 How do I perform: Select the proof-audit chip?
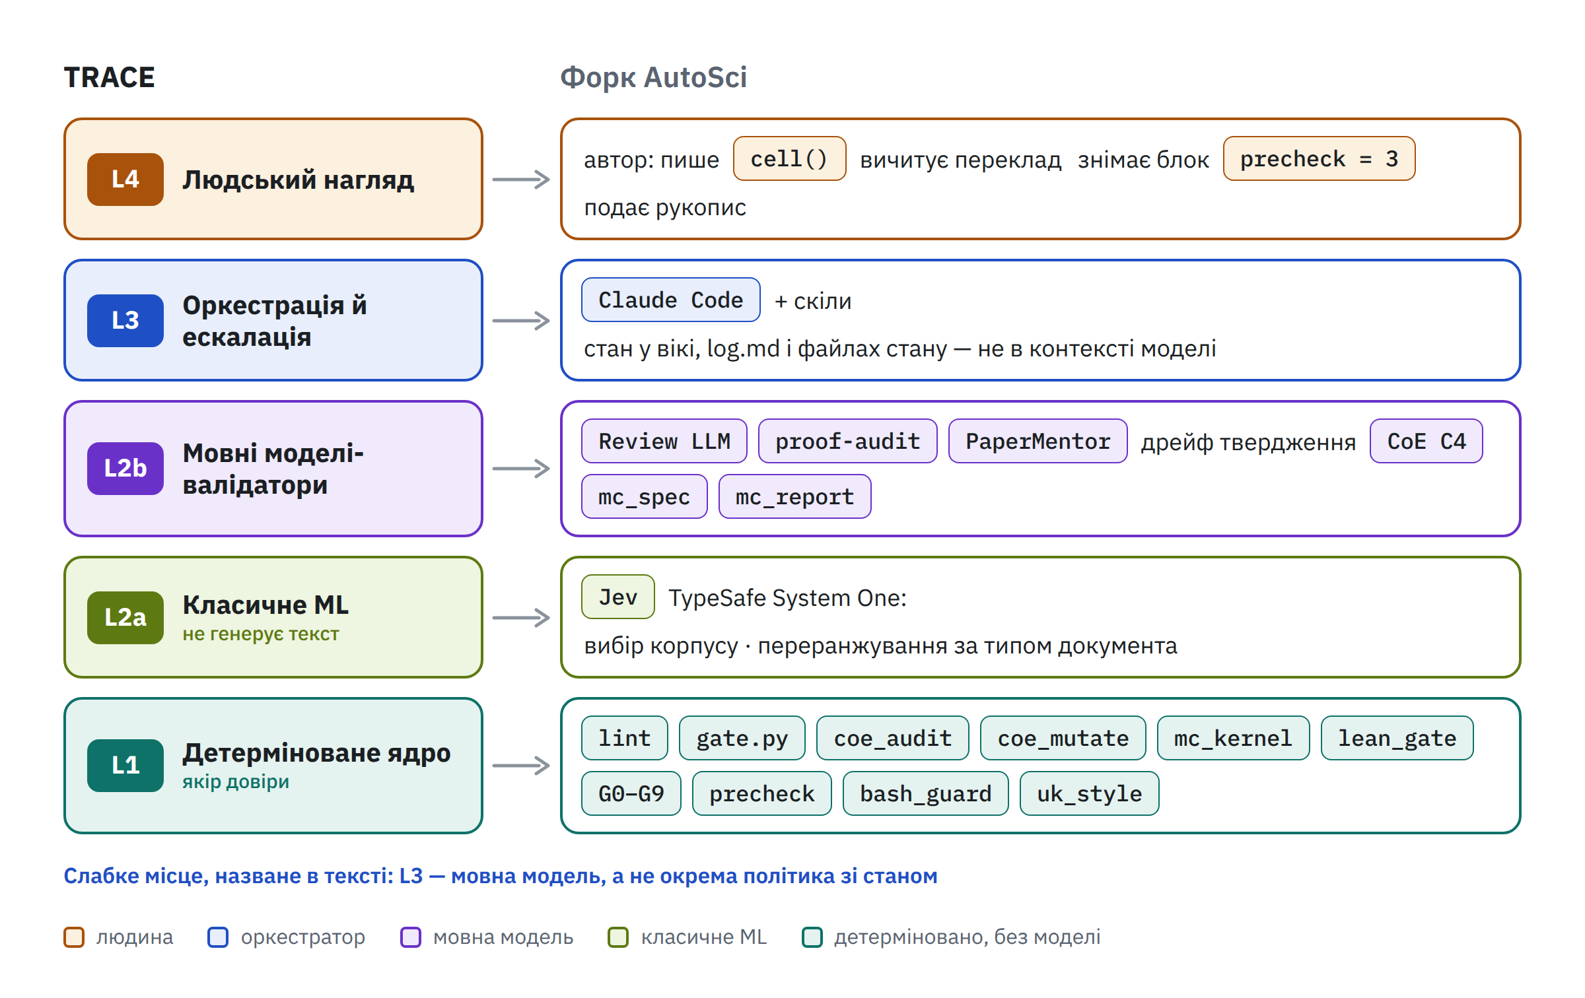[847, 442]
